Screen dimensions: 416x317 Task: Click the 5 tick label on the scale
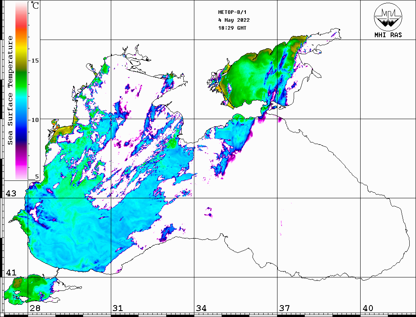tap(37, 177)
